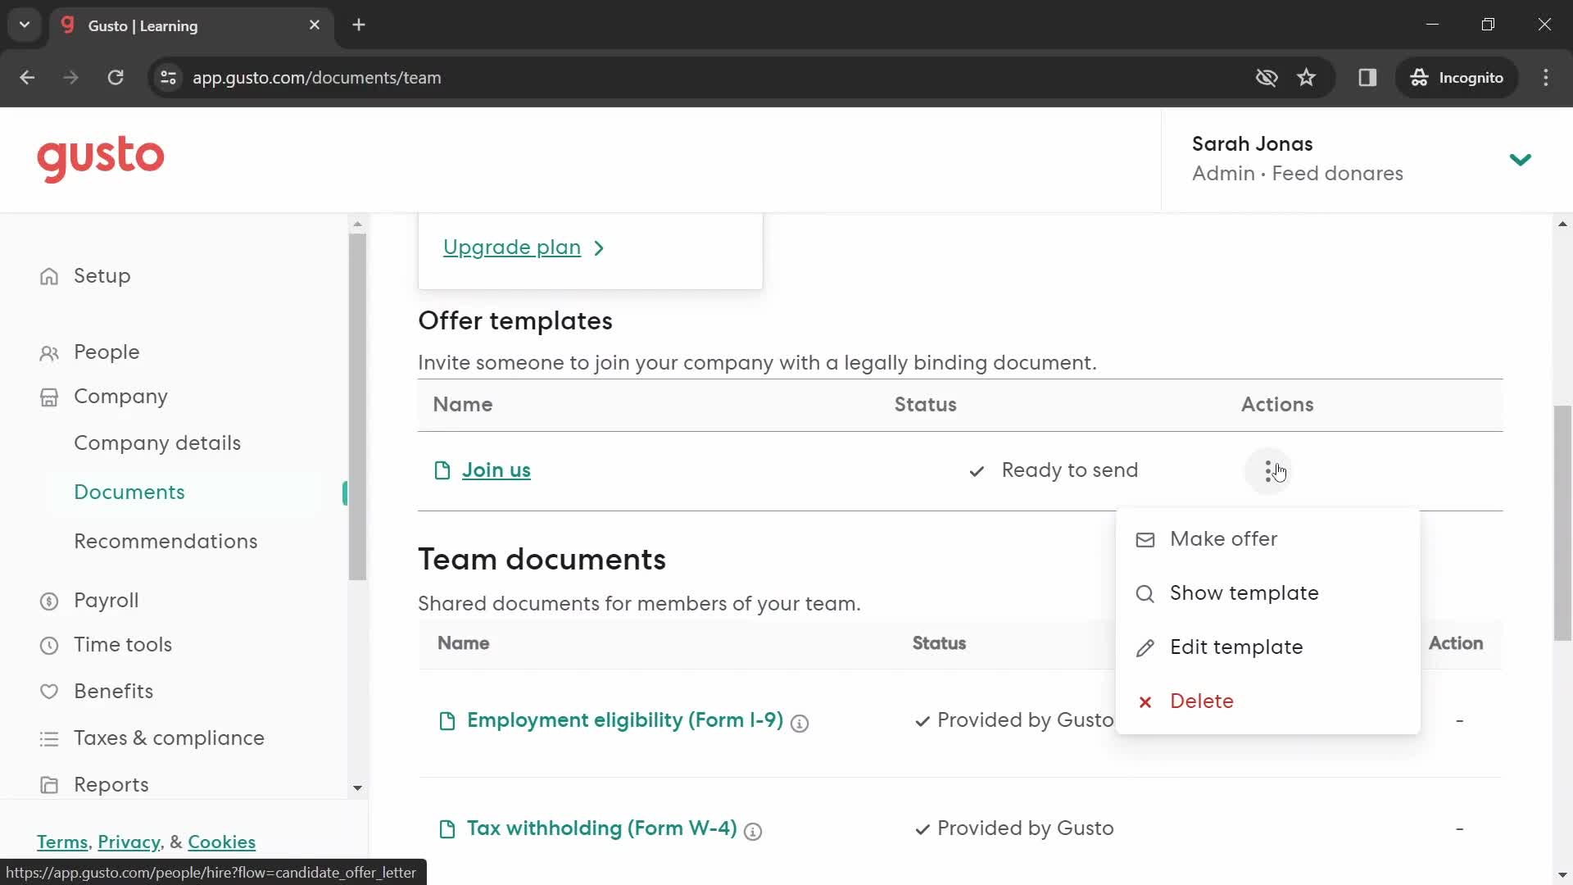Expand the Reports section in the sidebar
This screenshot has width=1573, height=885.
(357, 786)
